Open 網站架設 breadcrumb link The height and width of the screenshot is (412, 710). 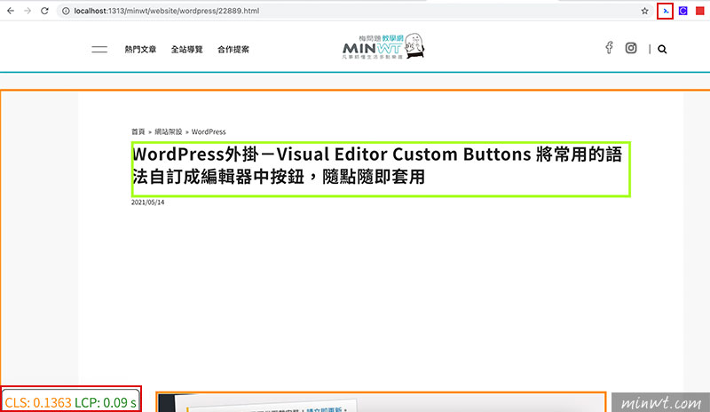coord(169,132)
